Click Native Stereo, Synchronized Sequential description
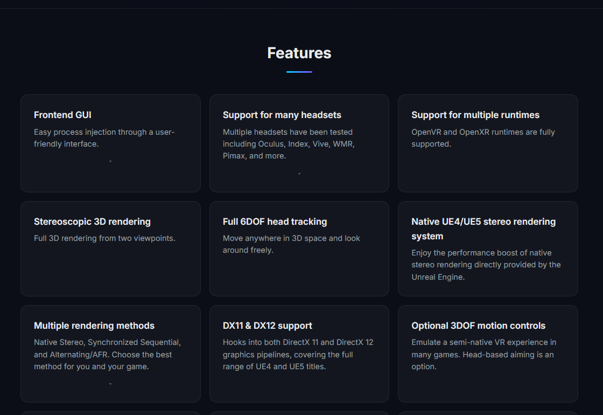Image resolution: width=603 pixels, height=415 pixels. (x=107, y=354)
